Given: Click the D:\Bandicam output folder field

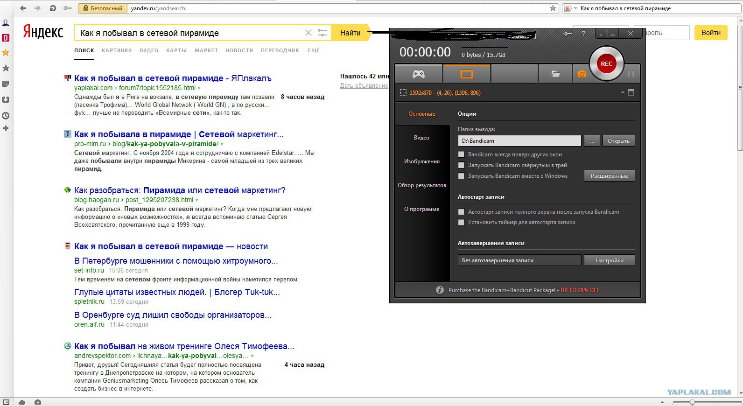Looking at the screenshot, I should [x=519, y=141].
